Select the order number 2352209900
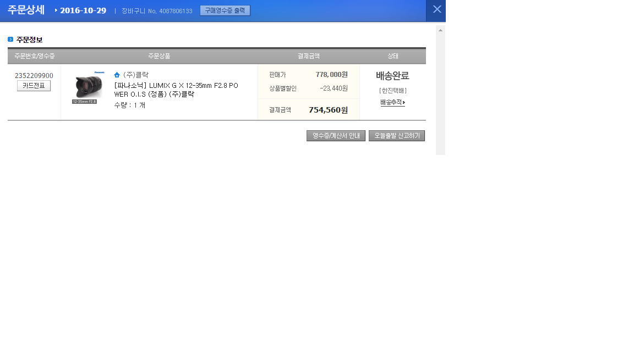Screen dimensions: 634x356 pyautogui.click(x=34, y=76)
